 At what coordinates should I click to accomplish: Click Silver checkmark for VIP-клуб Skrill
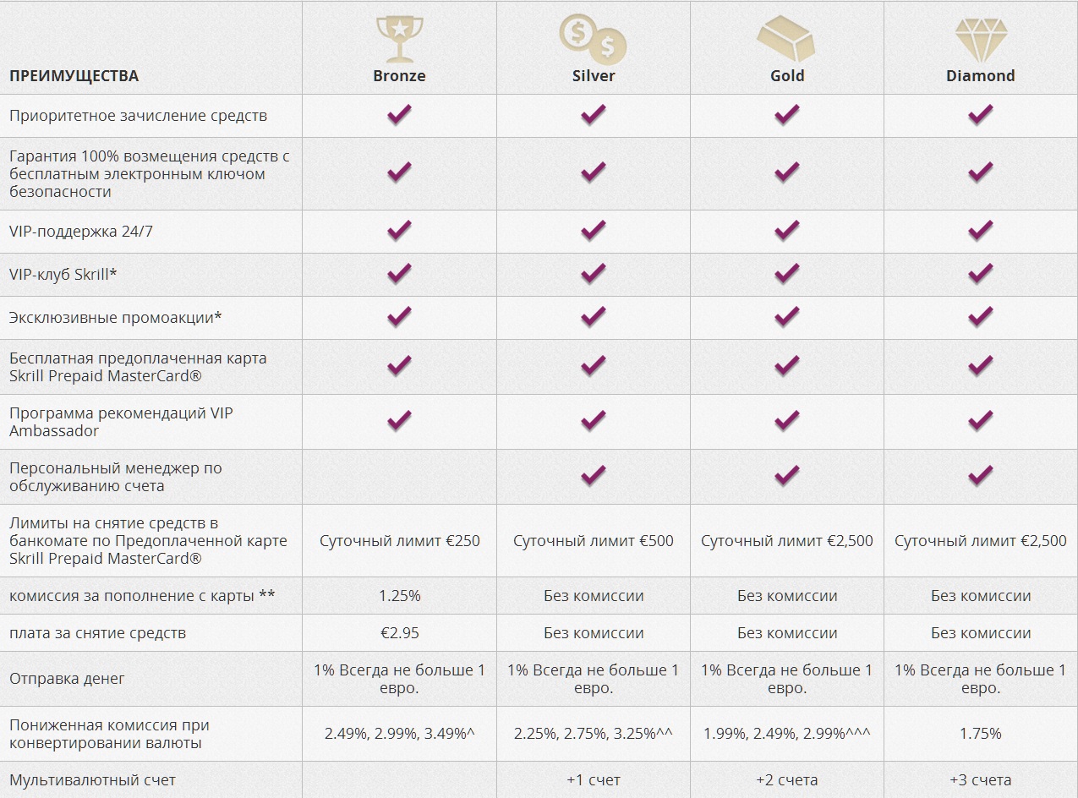[x=593, y=274]
